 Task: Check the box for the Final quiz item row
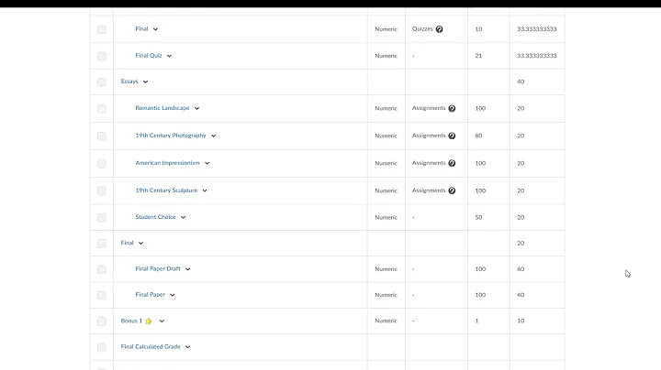coord(102,29)
